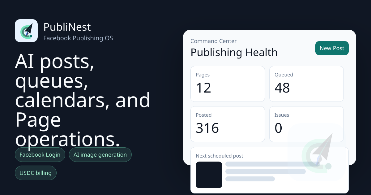Click the Next scheduled post label
The width and height of the screenshot is (371, 195).
coord(220,156)
